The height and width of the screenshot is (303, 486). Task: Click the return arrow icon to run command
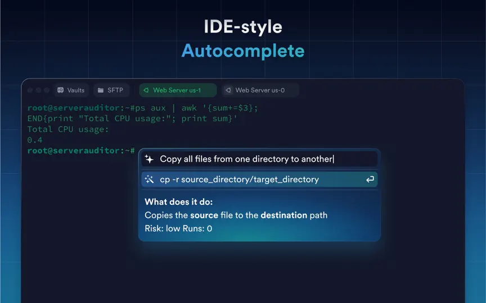[x=370, y=180]
